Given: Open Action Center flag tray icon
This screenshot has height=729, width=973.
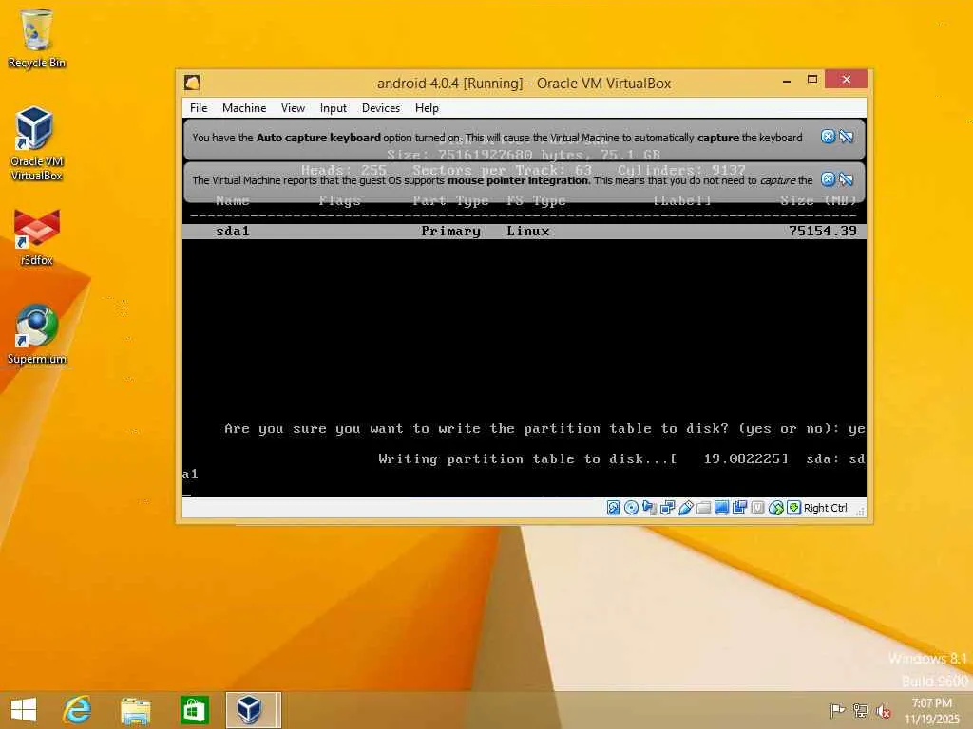Looking at the screenshot, I should [837, 710].
